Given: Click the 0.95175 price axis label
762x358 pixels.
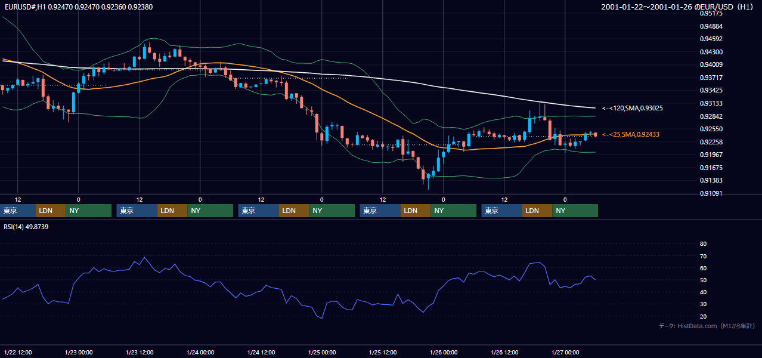Looking at the screenshot, I should pos(711,14).
